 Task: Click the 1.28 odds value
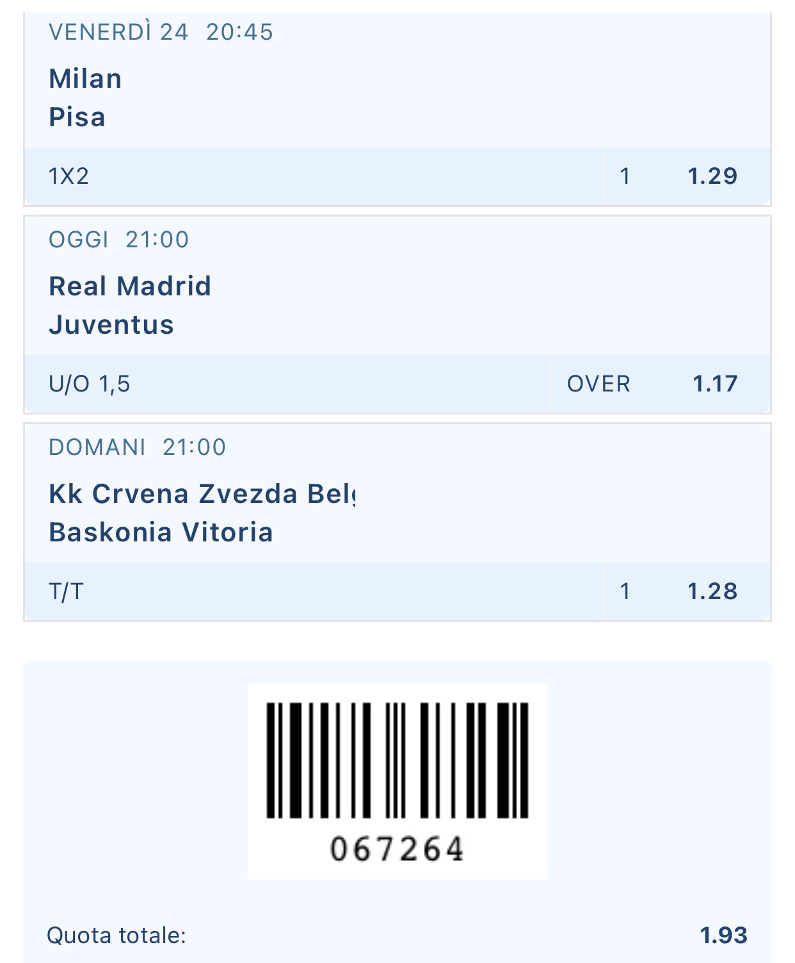[712, 591]
